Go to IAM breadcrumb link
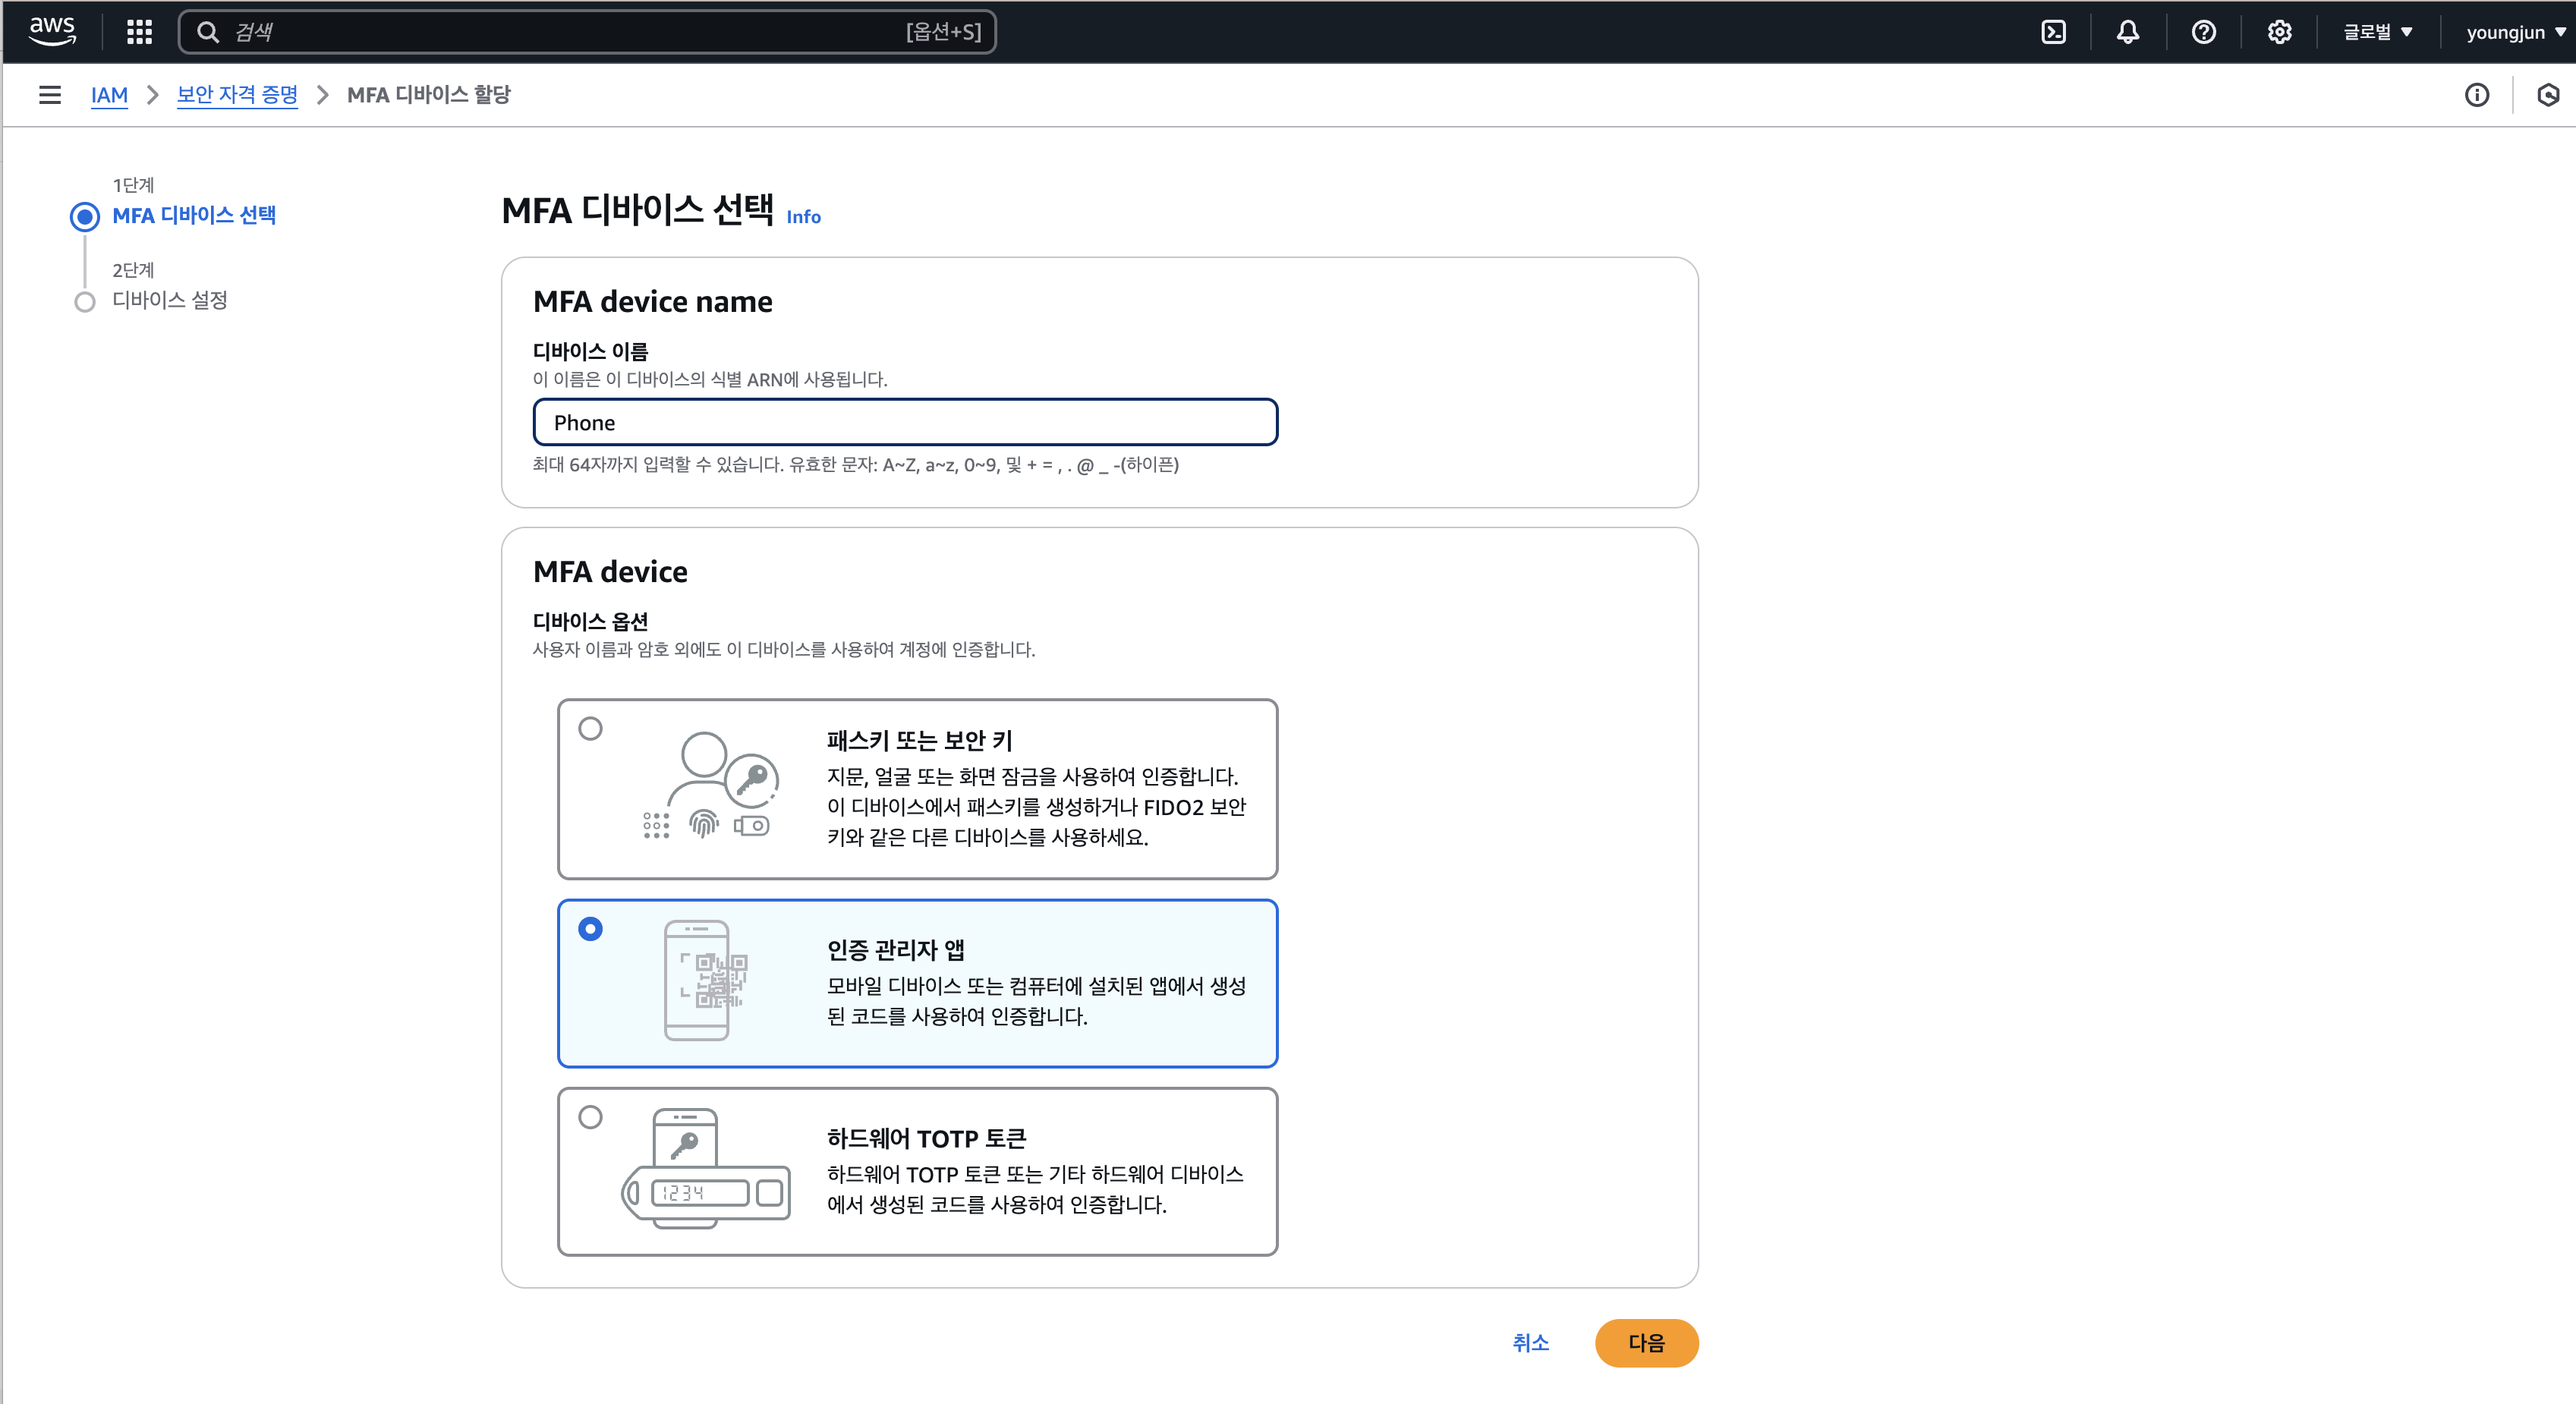The width and height of the screenshot is (2576, 1404). click(109, 95)
